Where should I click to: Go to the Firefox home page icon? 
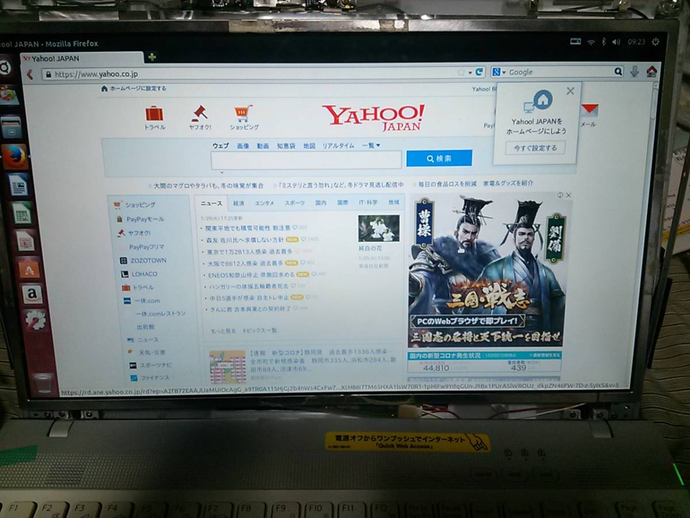tap(651, 71)
